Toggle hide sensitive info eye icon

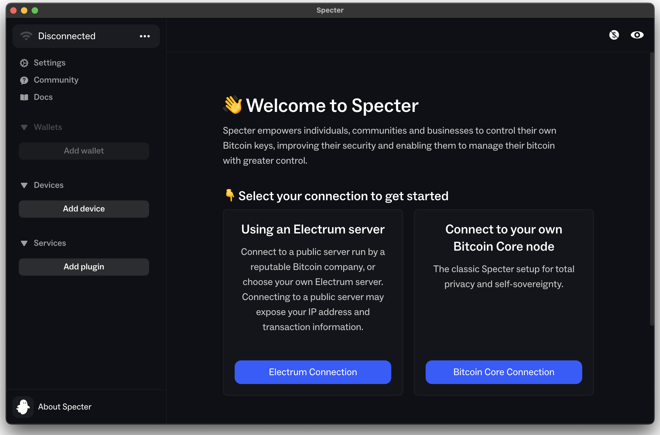pyautogui.click(x=637, y=35)
